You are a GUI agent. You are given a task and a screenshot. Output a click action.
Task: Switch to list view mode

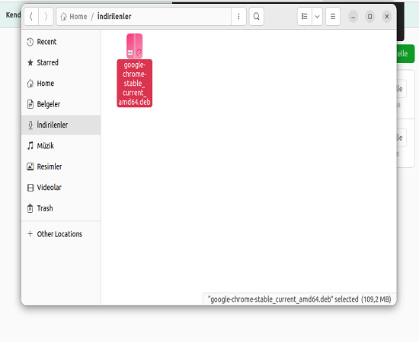coord(305,17)
